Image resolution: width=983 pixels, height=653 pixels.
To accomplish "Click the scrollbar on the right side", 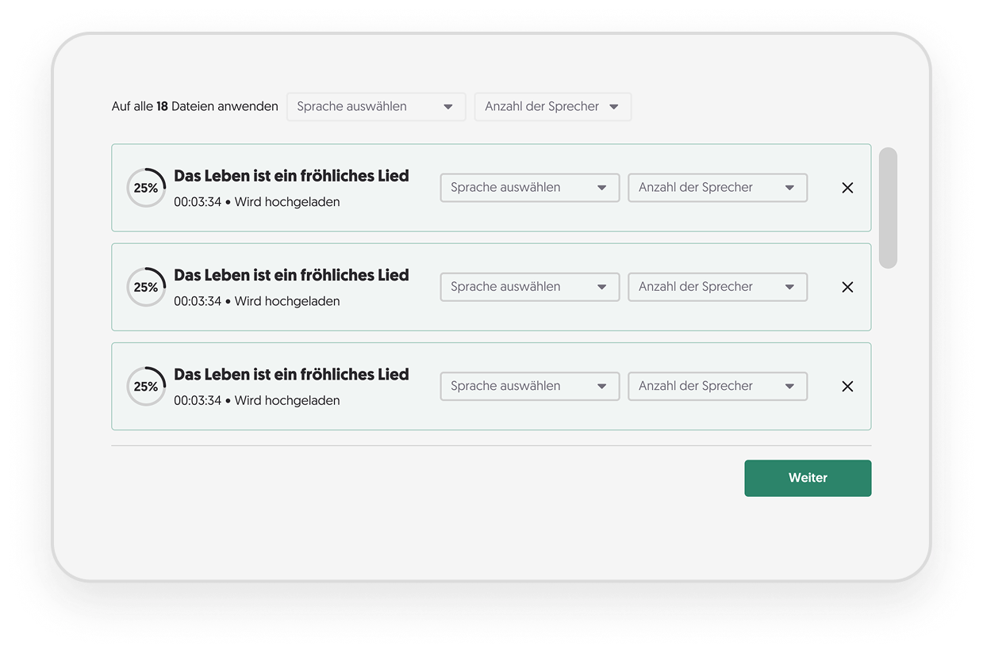I will 888,204.
